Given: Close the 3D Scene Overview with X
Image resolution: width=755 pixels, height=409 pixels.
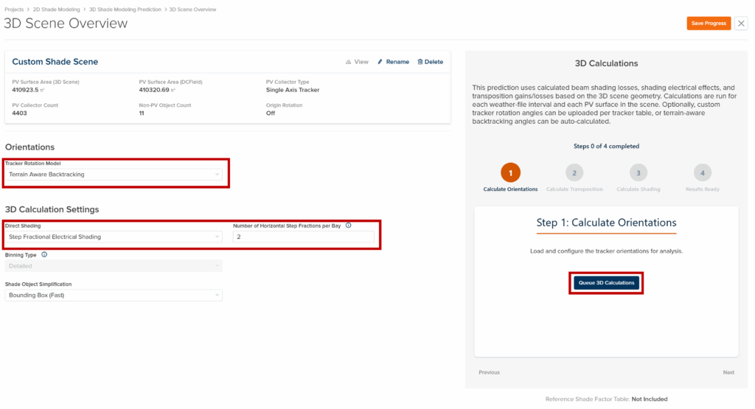Looking at the screenshot, I should coord(741,24).
